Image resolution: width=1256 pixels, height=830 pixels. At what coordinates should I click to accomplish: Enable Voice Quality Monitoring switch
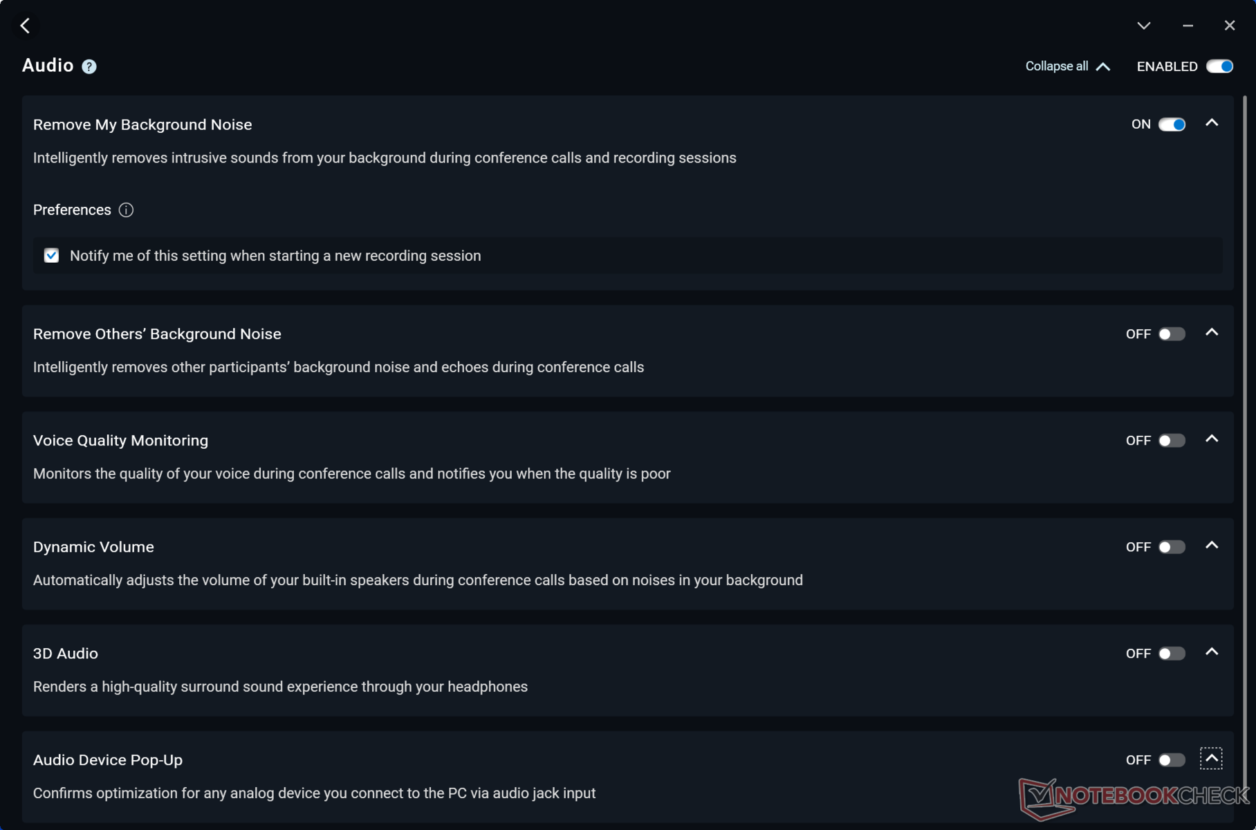(x=1172, y=441)
